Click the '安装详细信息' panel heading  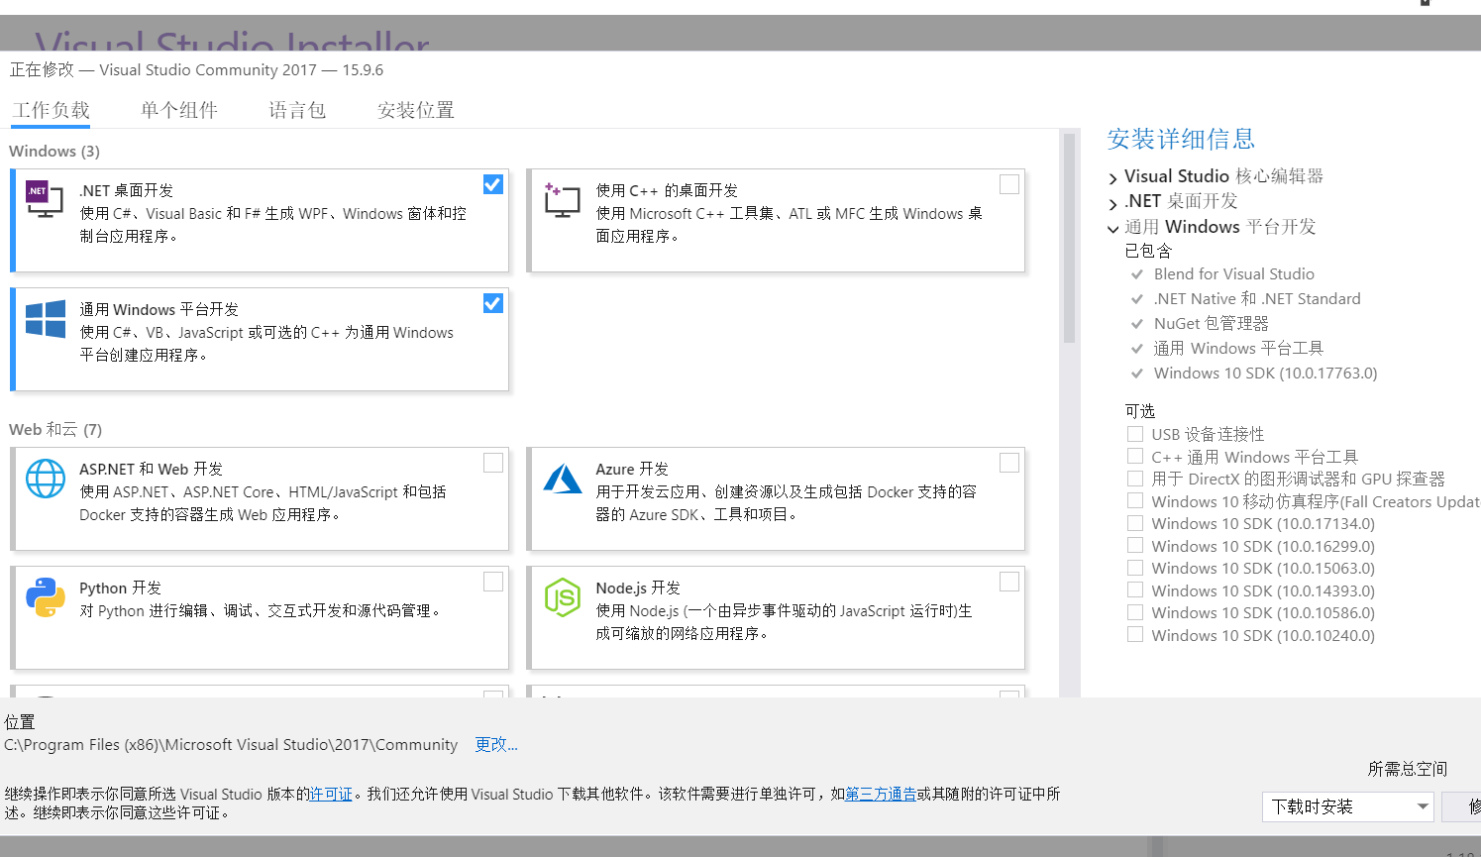[x=1181, y=140]
